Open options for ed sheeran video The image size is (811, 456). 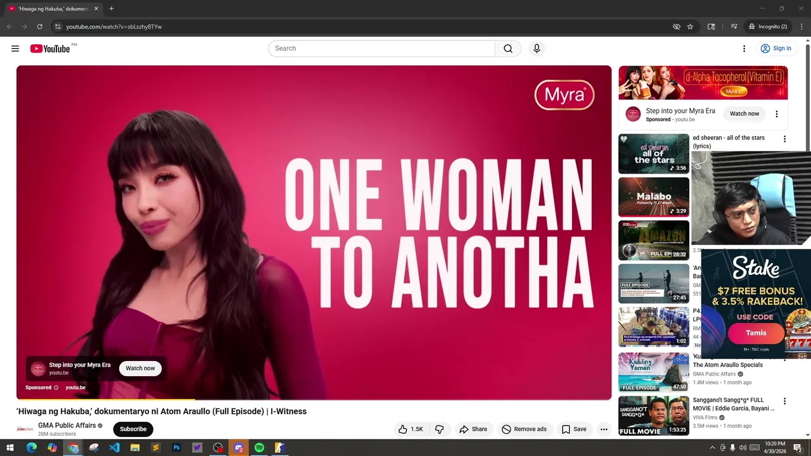click(784, 139)
